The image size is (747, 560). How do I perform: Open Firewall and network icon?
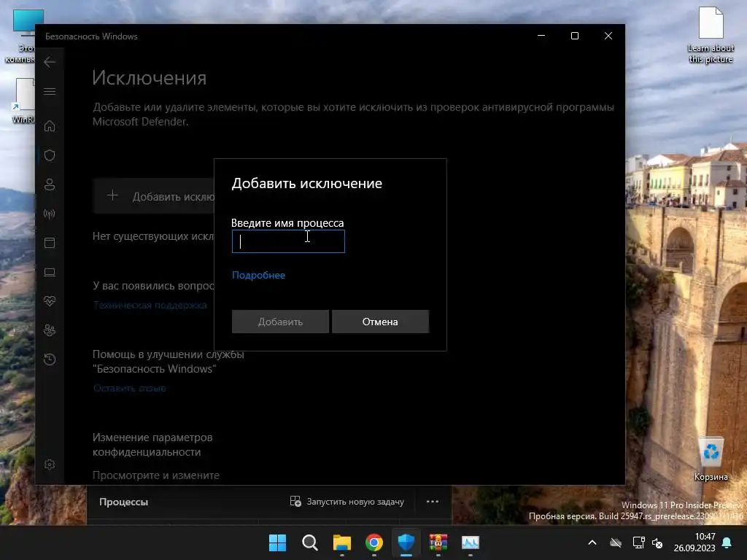point(50,214)
